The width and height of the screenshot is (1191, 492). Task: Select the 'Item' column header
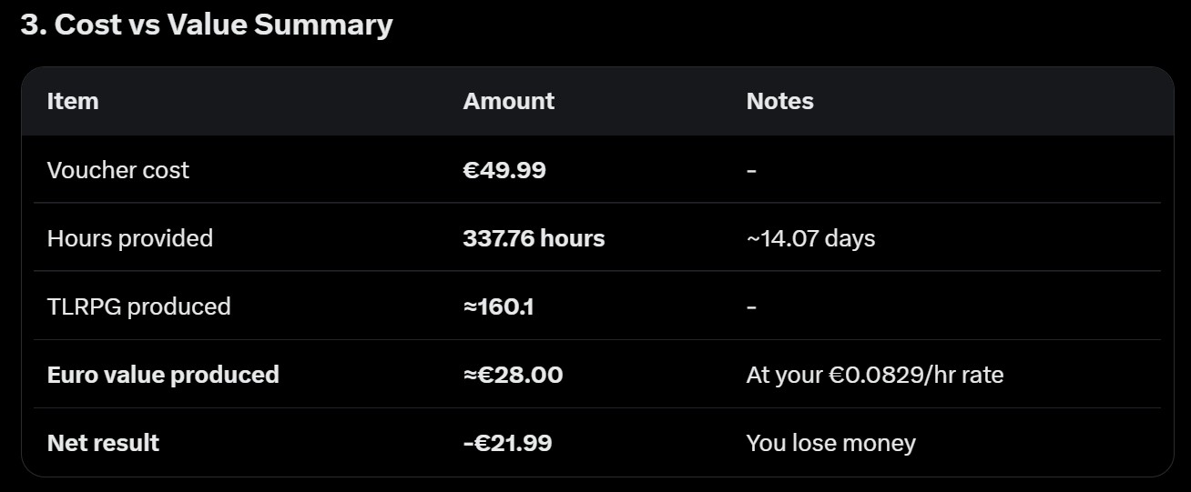(x=73, y=101)
